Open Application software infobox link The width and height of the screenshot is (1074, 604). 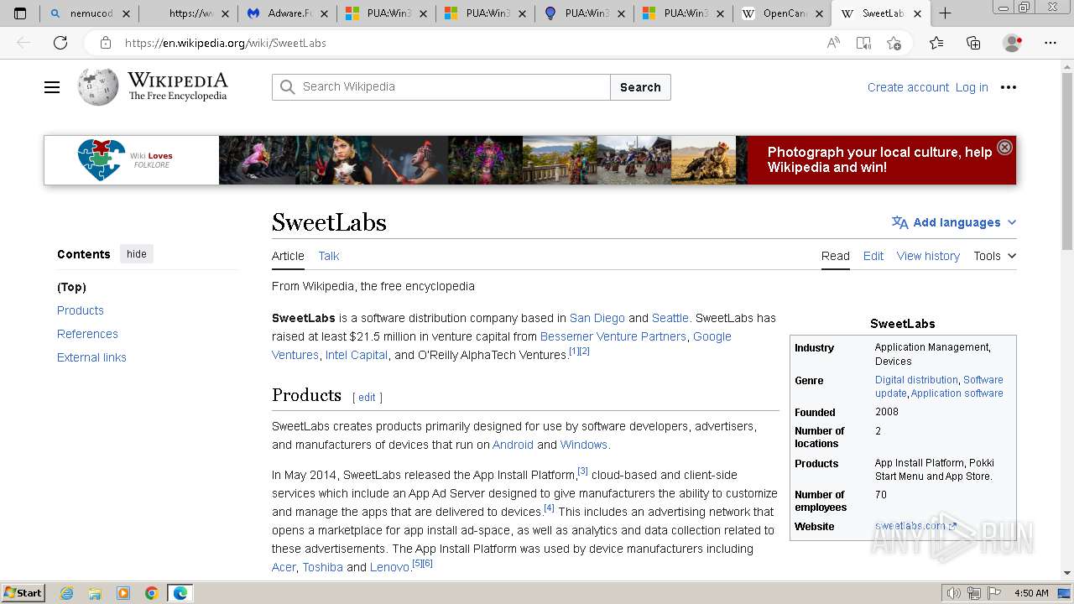coord(957,393)
